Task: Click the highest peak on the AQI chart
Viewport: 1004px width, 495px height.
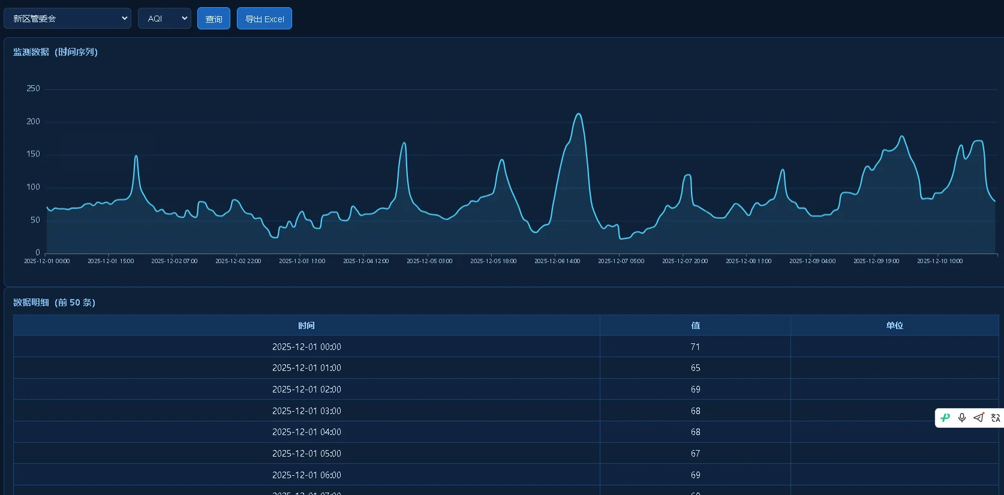Action: 578,114
